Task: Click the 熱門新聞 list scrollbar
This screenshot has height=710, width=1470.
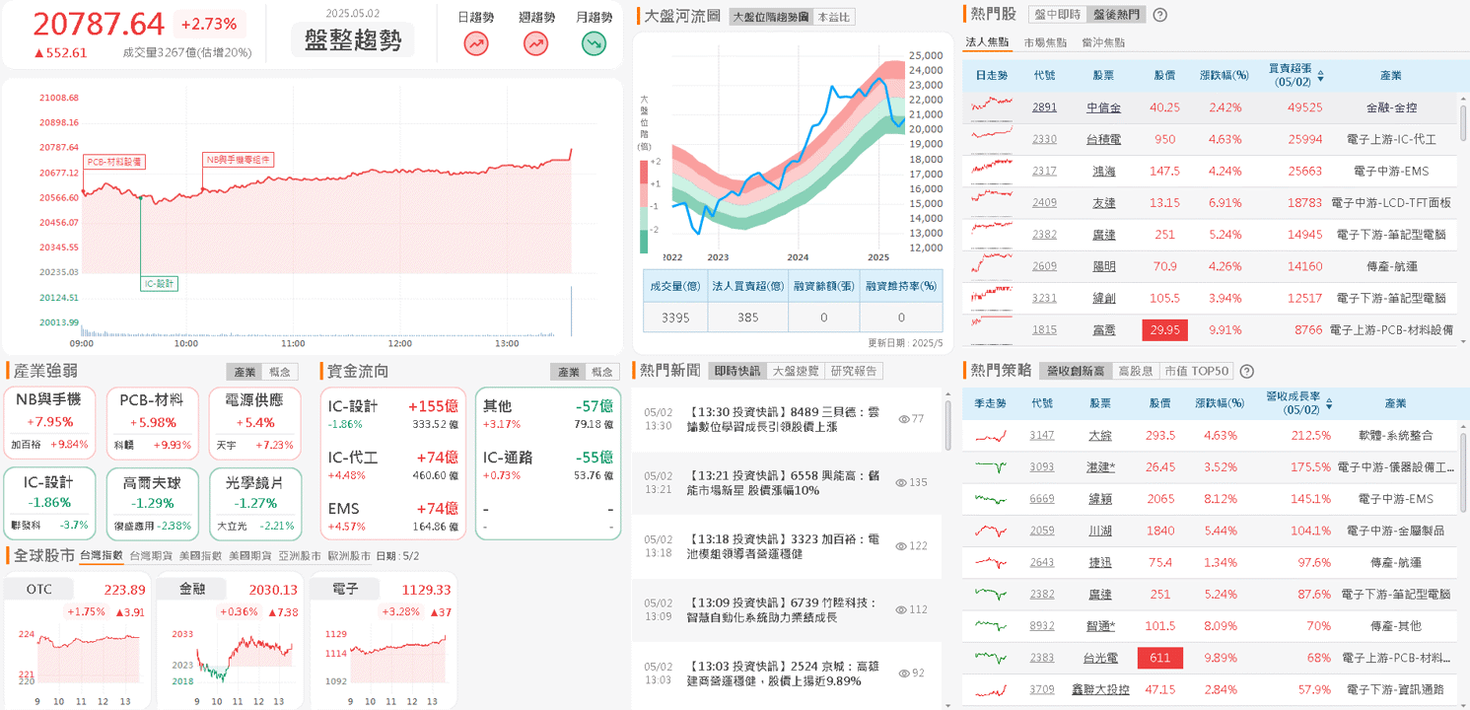Action: tap(947, 424)
